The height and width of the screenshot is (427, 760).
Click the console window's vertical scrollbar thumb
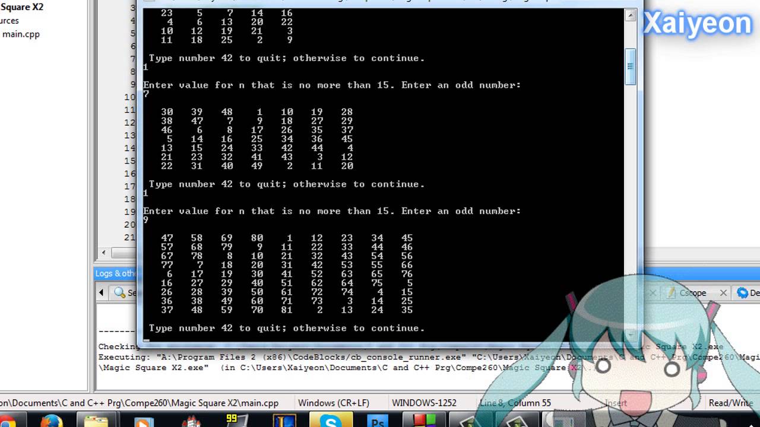pos(631,66)
